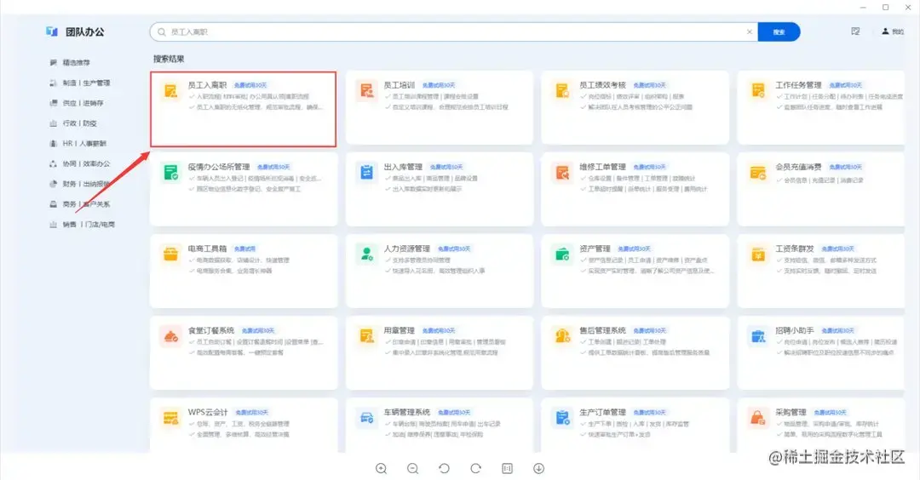Screen dimensions: 920x480
Task: Open the 疫情办公场所管理 app icon
Action: [170, 173]
